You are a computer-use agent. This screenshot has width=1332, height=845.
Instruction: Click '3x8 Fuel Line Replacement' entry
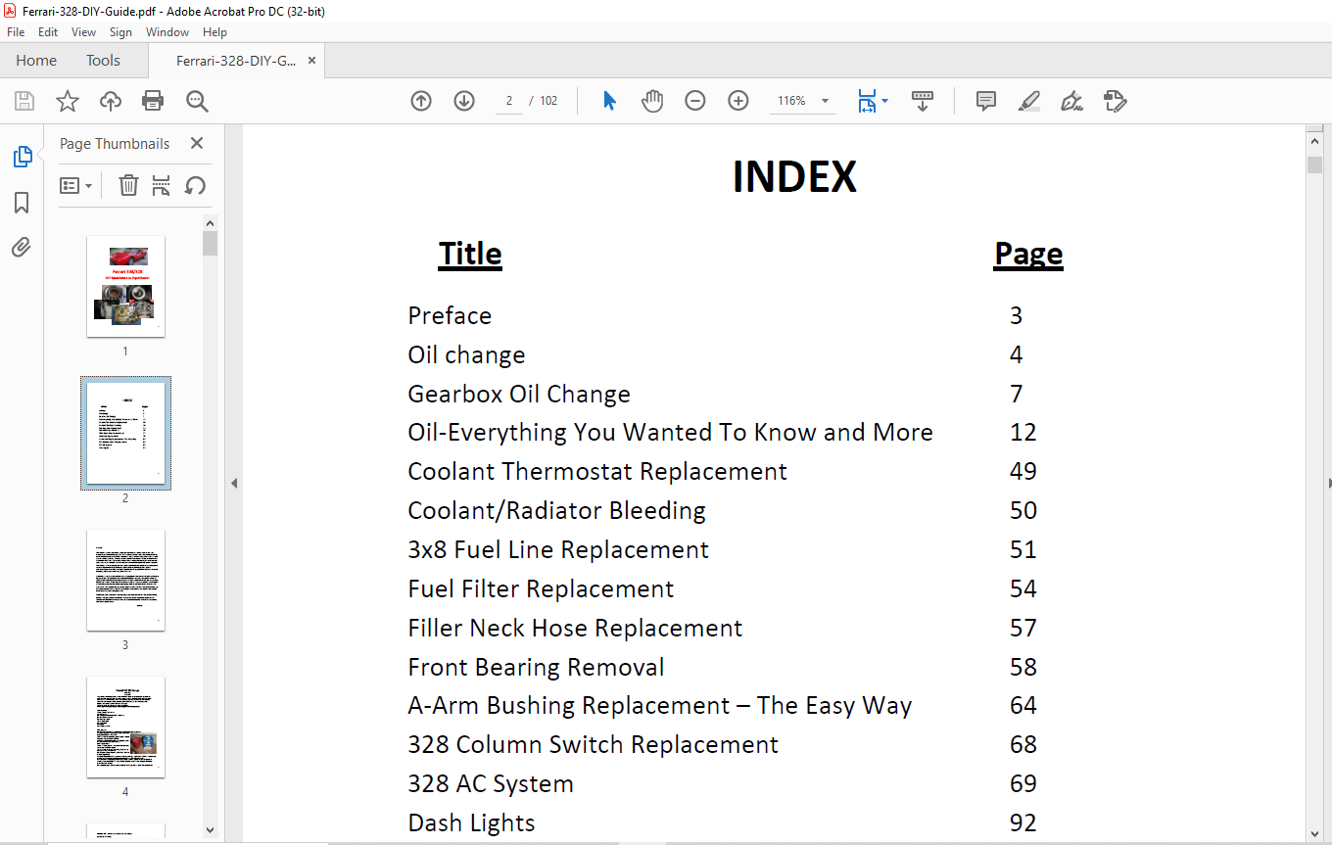(558, 549)
